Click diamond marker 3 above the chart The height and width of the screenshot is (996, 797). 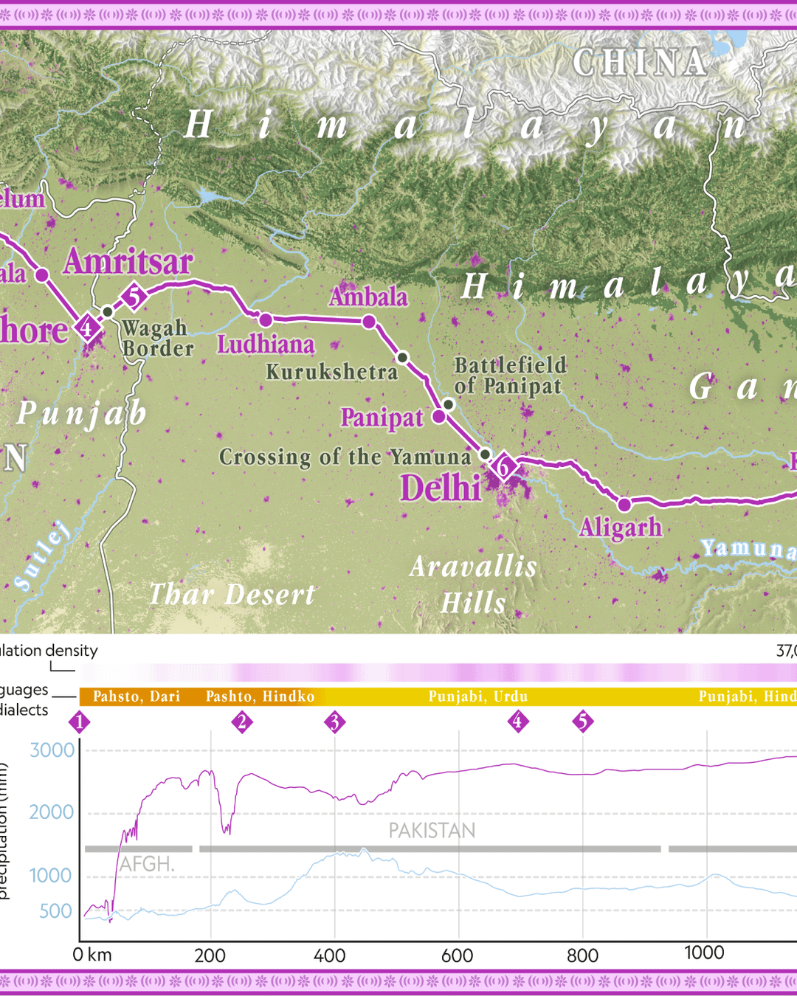pyautogui.click(x=334, y=722)
